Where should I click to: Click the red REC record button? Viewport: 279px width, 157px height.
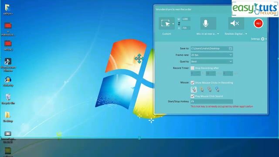tap(259, 23)
